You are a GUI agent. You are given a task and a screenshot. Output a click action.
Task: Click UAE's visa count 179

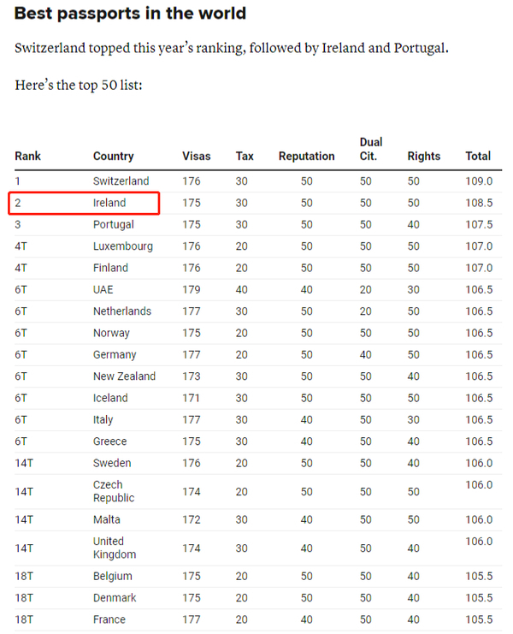coord(192,290)
